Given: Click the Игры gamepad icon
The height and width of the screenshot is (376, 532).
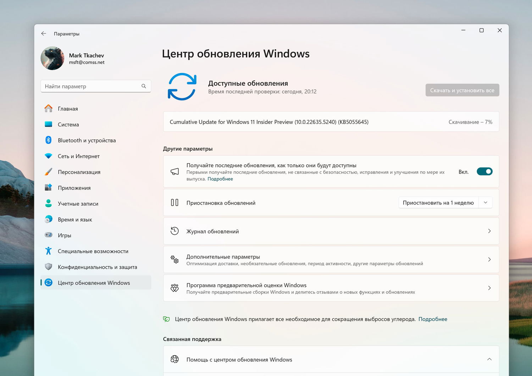Looking at the screenshot, I should pyautogui.click(x=49, y=235).
